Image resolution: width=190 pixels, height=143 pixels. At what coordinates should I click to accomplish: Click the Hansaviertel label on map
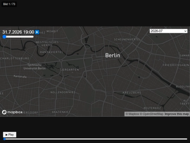[51, 52]
